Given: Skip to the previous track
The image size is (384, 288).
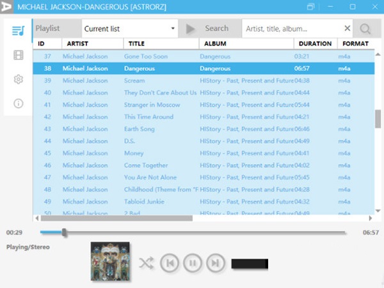Looking at the screenshot, I should point(170,263).
